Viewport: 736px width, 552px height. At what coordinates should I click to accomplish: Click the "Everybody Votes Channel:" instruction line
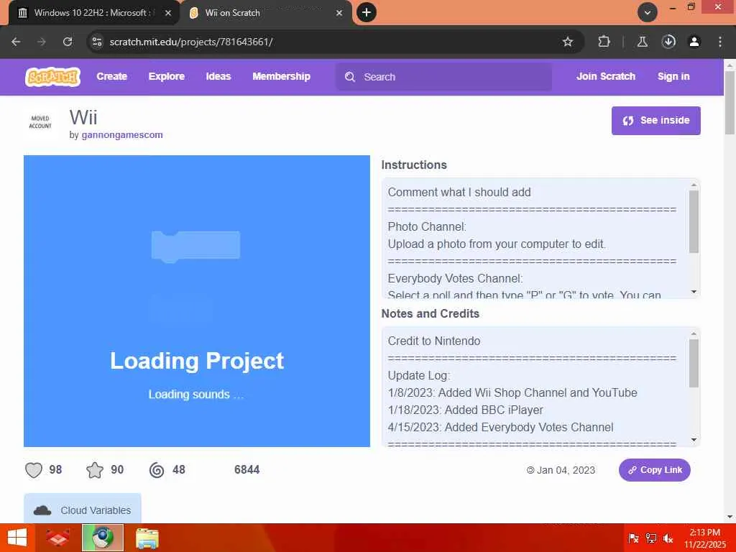(455, 278)
